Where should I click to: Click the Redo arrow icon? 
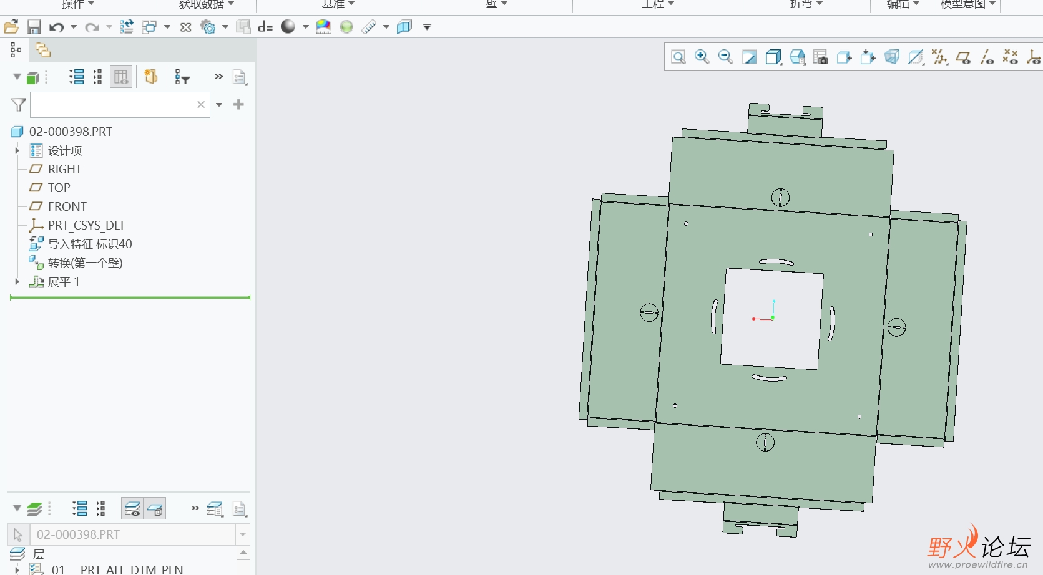pyautogui.click(x=92, y=27)
